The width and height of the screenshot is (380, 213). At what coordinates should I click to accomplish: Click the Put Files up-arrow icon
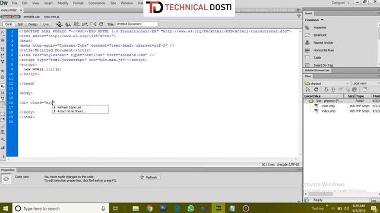pos(333,89)
